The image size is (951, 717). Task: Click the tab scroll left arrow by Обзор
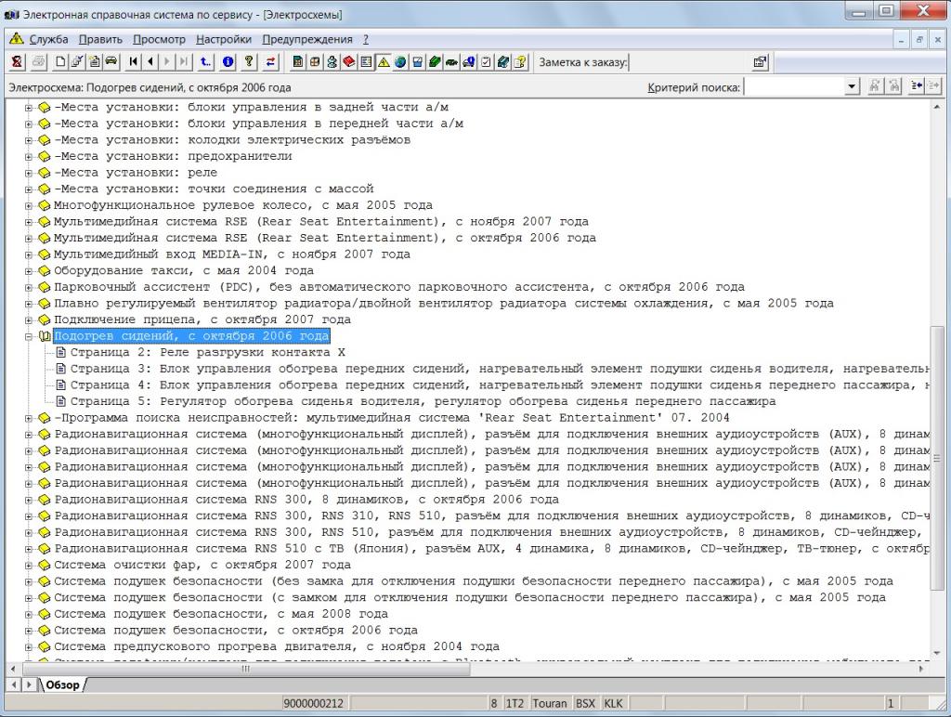(x=14, y=684)
